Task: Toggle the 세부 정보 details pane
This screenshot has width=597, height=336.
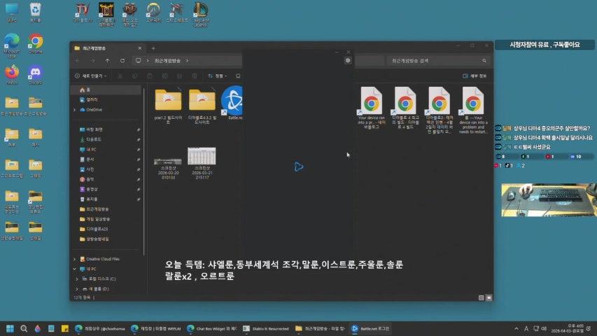Action: click(475, 76)
